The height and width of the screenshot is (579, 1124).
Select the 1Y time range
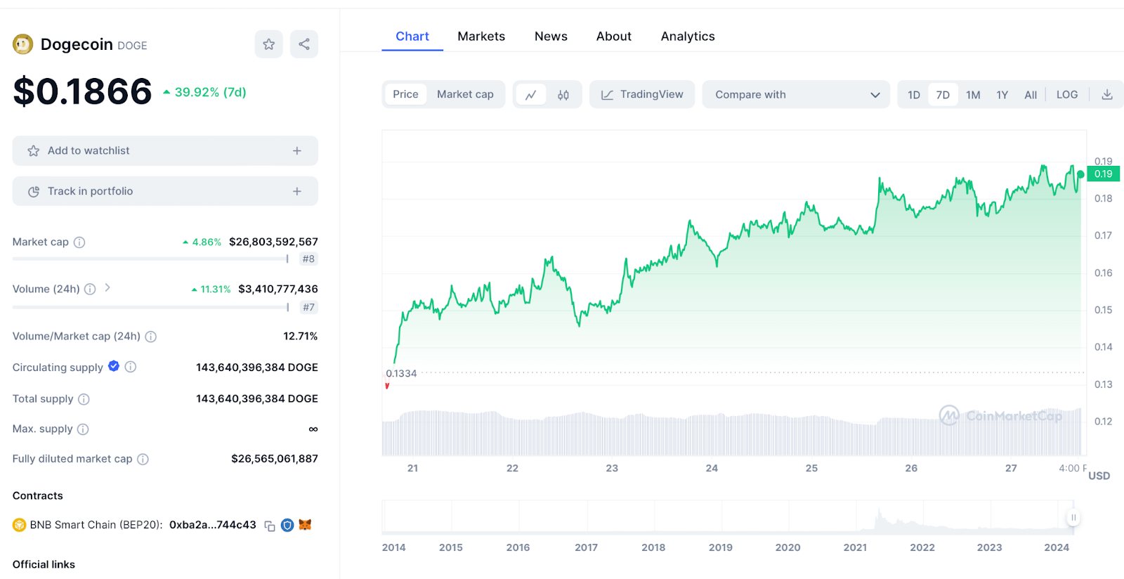pos(1002,95)
